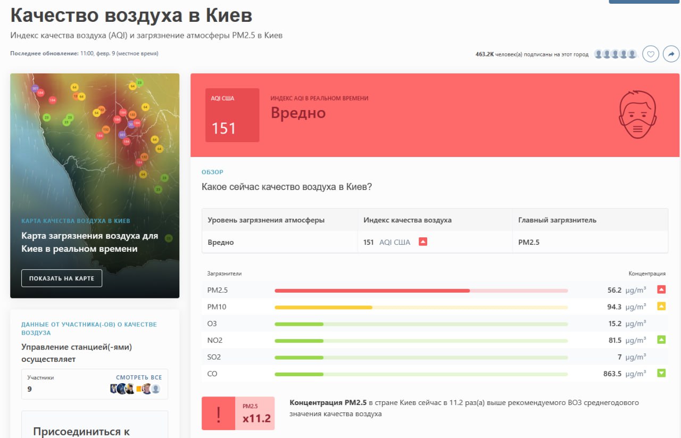Click the green down arrow for CO
Viewport: 681px width, 438px height.
click(x=661, y=373)
